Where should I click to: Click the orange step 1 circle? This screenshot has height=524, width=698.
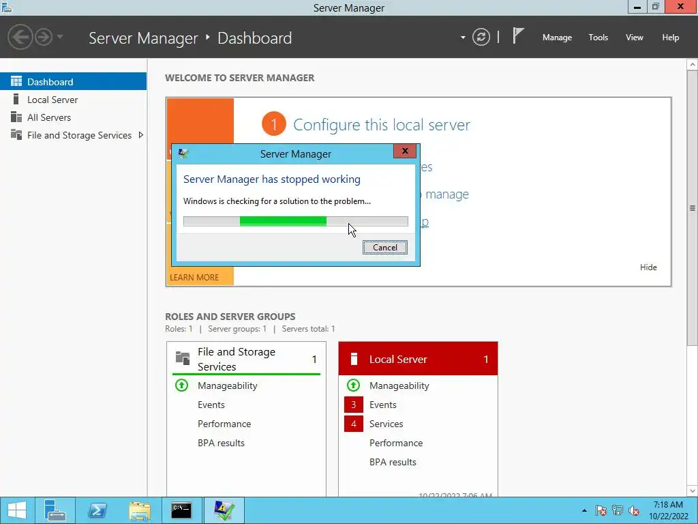[274, 124]
